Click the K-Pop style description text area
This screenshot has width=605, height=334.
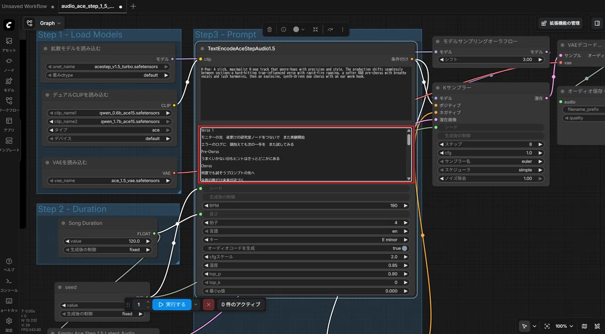pos(306,94)
